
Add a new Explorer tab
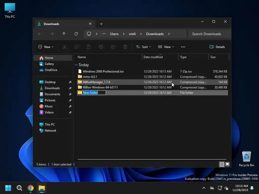click(x=101, y=24)
